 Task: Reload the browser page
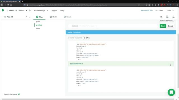(8, 5)
